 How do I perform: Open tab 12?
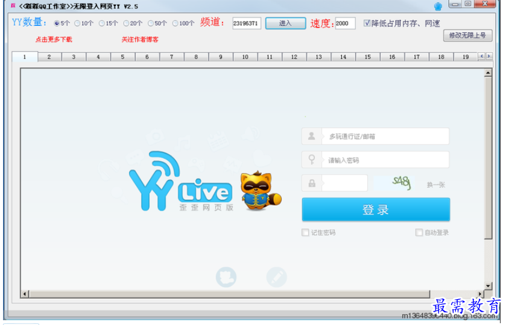click(x=294, y=57)
